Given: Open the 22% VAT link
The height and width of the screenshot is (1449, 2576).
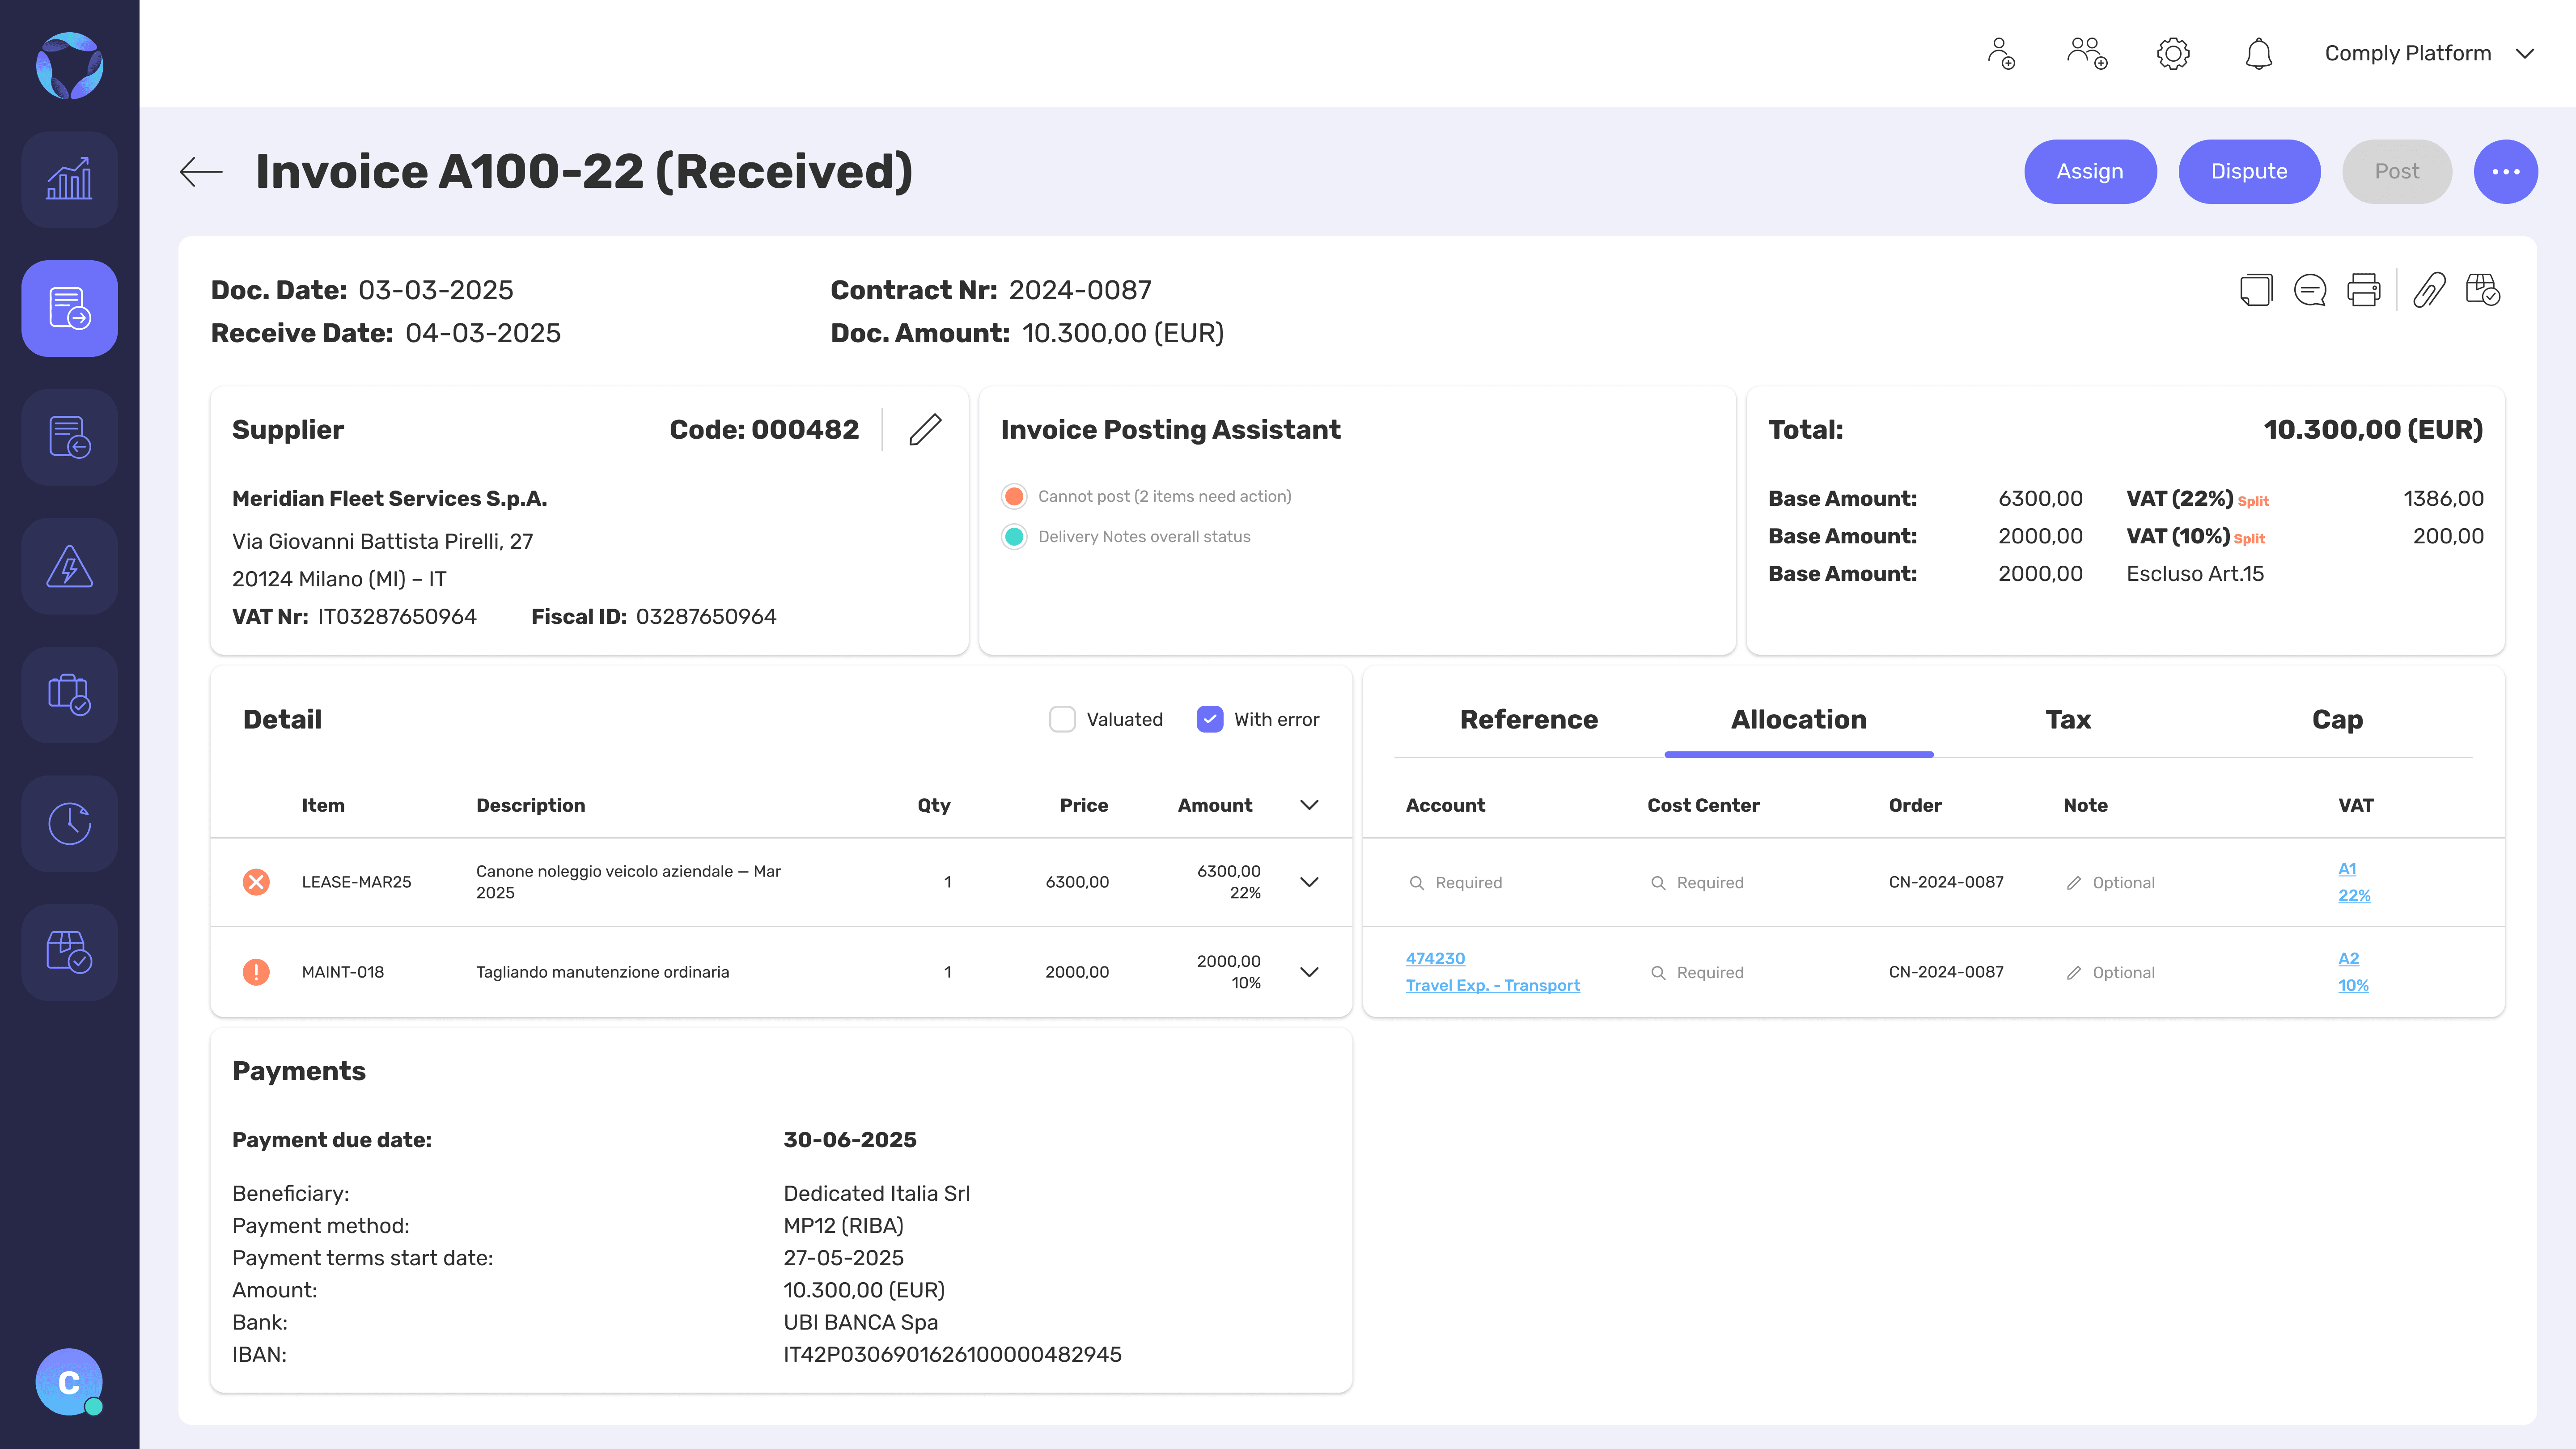Looking at the screenshot, I should pyautogui.click(x=2354, y=895).
